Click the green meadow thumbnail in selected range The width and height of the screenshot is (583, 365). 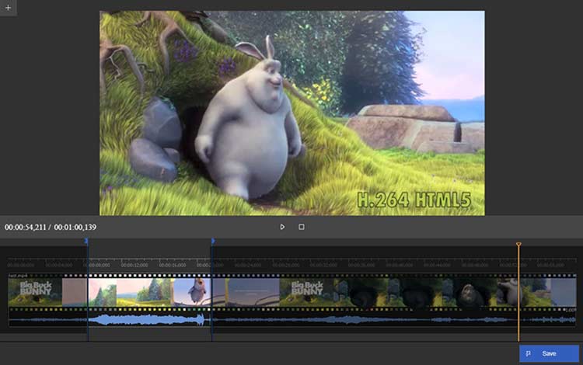coord(145,292)
